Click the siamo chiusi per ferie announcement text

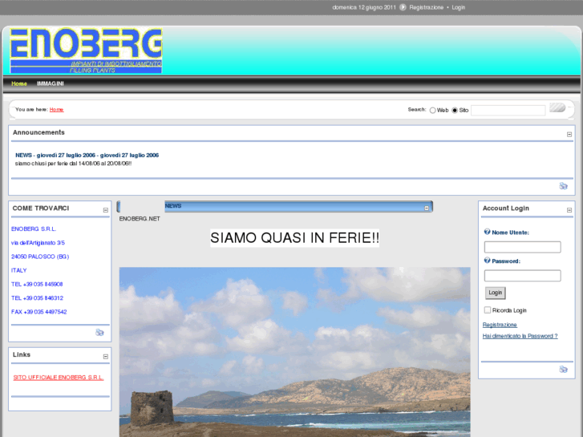pos(73,164)
